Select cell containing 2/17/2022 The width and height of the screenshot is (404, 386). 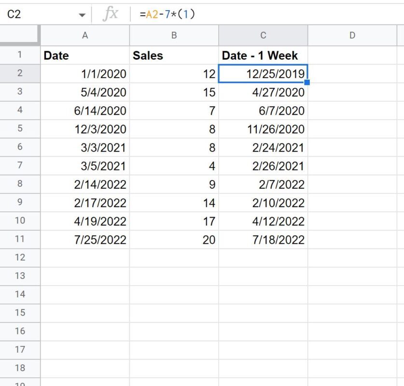pos(85,203)
